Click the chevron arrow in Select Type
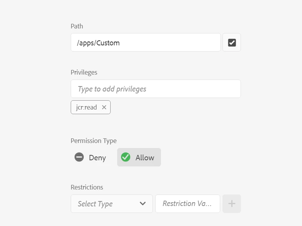Viewport: 302px width, 226px height. 143,204
